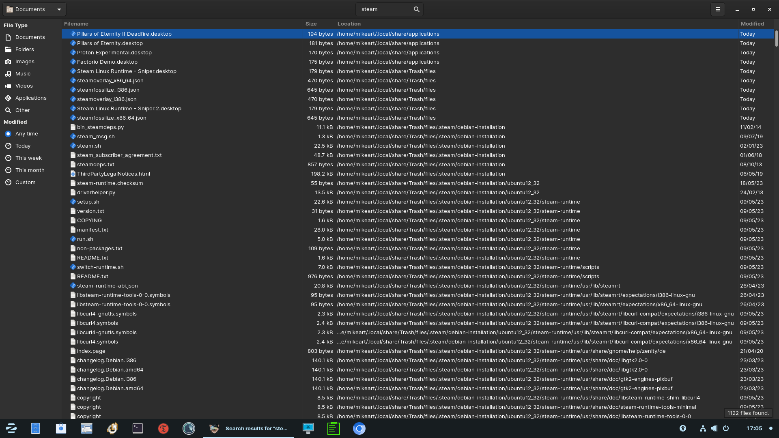Click the red round app icon on the taskbar
Screen dimensions: 779x438
(164, 428)
